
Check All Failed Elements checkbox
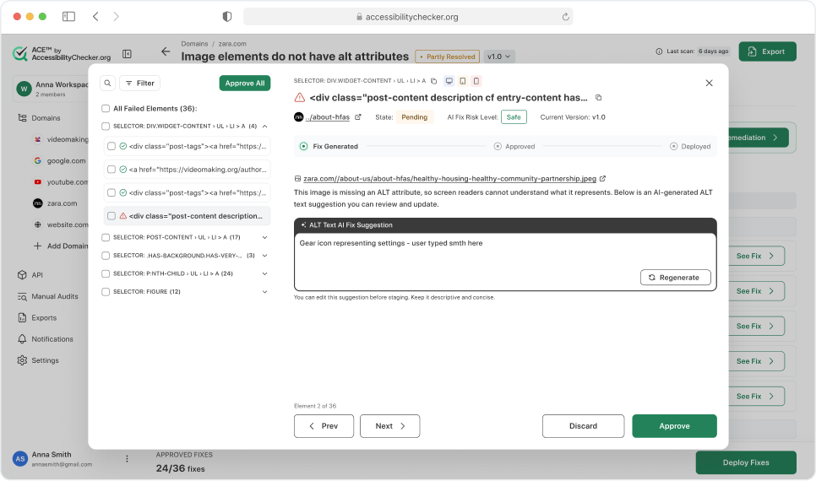click(x=106, y=109)
